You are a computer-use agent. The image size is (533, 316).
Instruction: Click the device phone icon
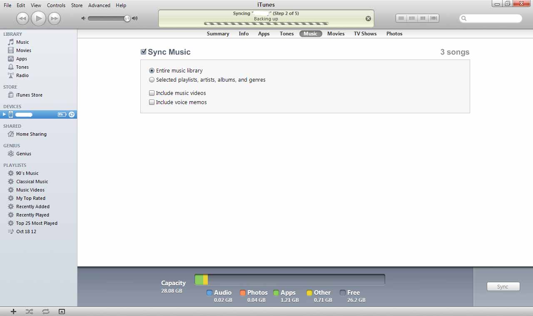click(x=11, y=114)
